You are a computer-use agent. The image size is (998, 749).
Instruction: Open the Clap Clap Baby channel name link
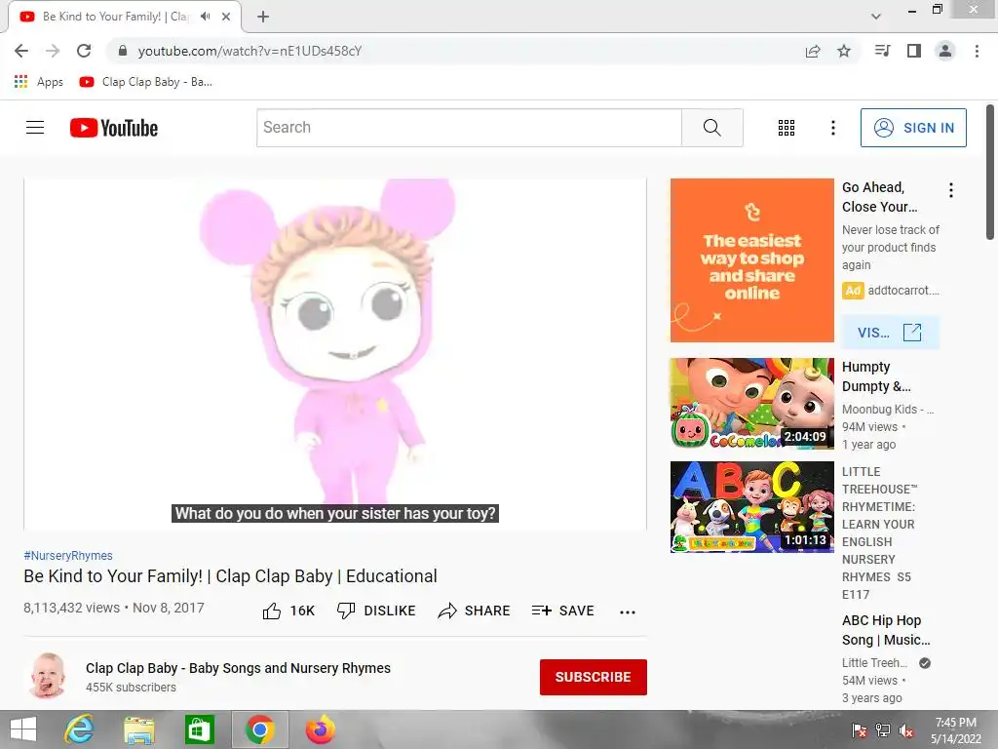pos(238,668)
